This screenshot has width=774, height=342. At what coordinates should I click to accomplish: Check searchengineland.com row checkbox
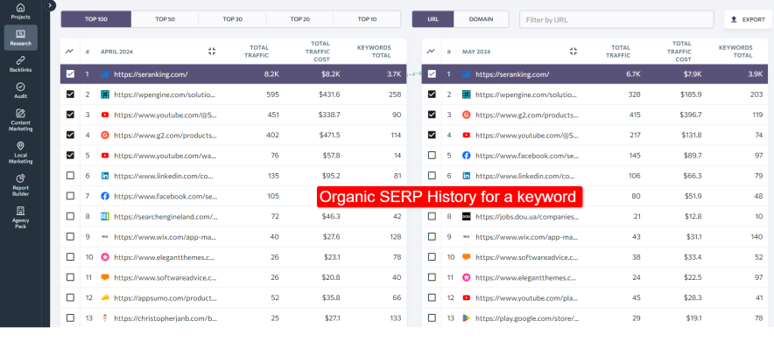click(x=70, y=216)
